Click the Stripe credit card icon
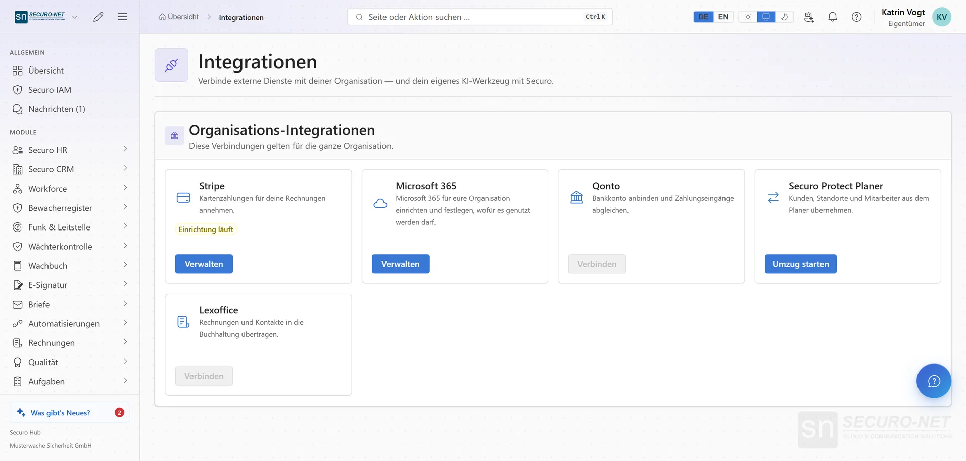Viewport: 966px width, 461px height. pos(183,198)
